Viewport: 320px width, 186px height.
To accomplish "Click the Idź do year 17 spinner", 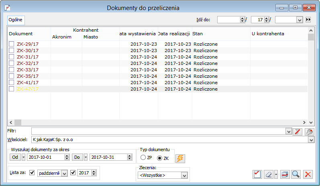I will coord(266,20).
